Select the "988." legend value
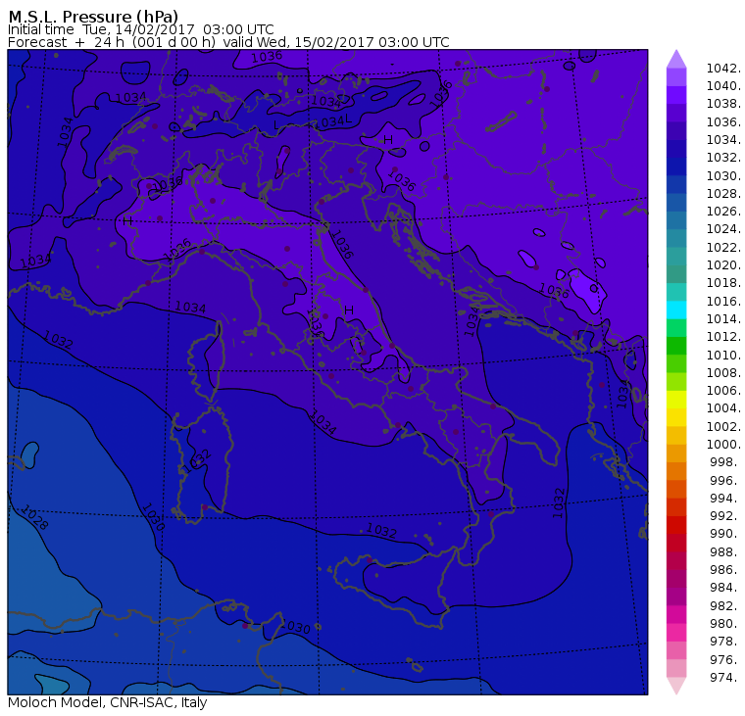745x716 pixels. [x=725, y=552]
